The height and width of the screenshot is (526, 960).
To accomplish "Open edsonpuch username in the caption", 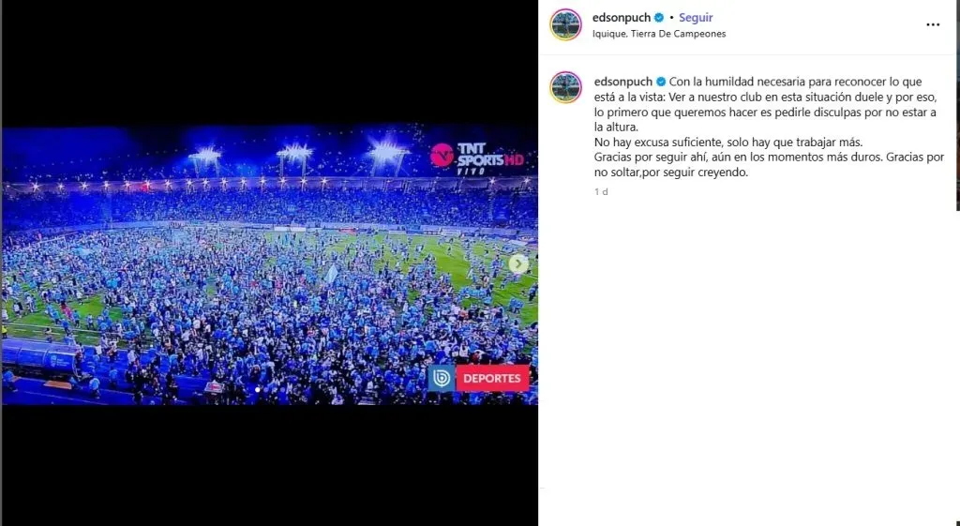I will 623,82.
